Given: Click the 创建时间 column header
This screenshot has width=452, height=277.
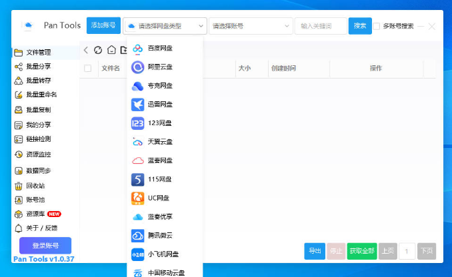Looking at the screenshot, I should pos(283,68).
